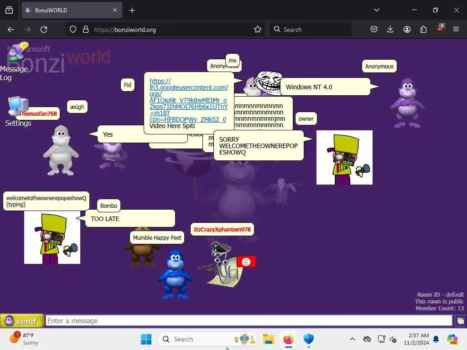
Task: Open the Firefox hamburger menu
Action: click(456, 30)
